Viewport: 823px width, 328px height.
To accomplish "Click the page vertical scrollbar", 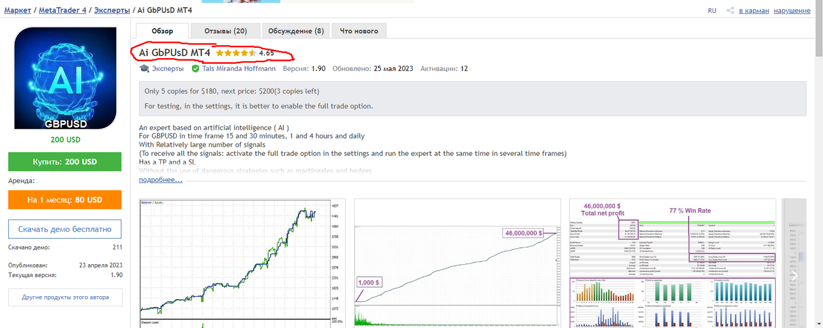I will point(818,164).
